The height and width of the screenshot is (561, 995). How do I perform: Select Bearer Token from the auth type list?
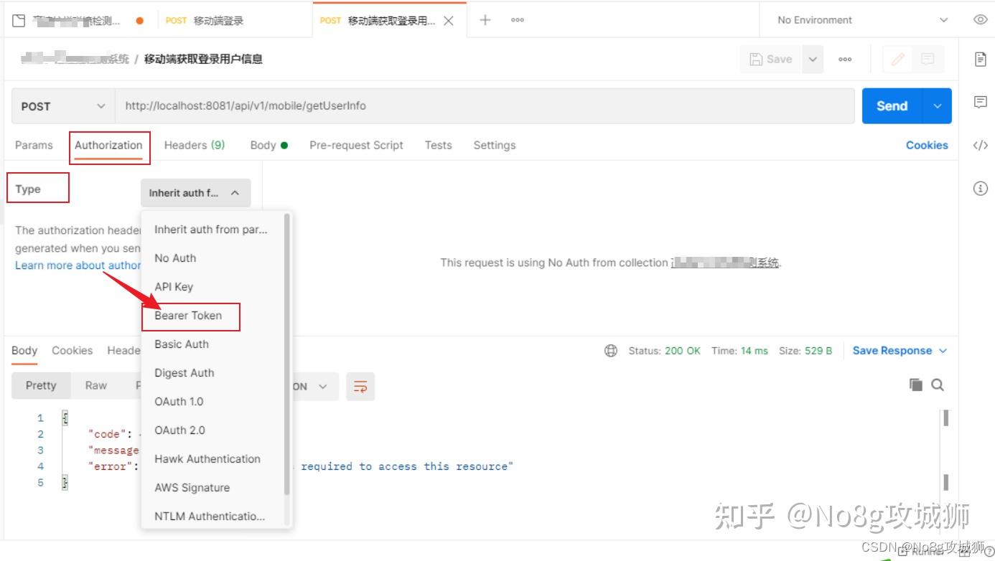pos(189,316)
